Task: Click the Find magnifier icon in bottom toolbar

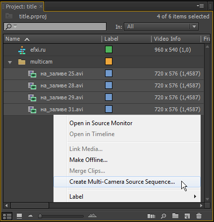Action: click(x=163, y=216)
